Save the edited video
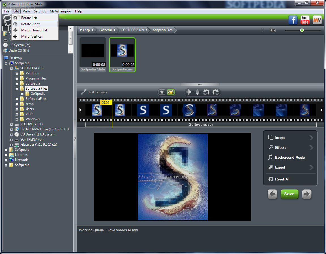 [x=289, y=194]
